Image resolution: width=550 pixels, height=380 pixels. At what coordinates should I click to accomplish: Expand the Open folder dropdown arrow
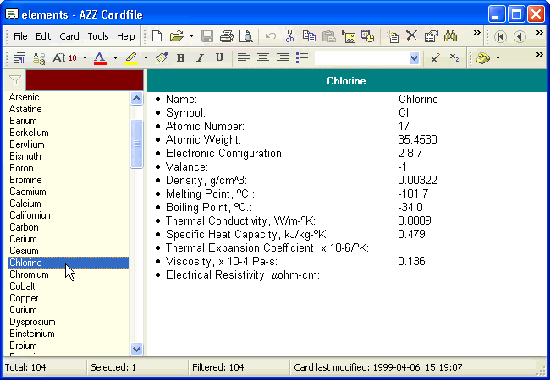coord(191,36)
